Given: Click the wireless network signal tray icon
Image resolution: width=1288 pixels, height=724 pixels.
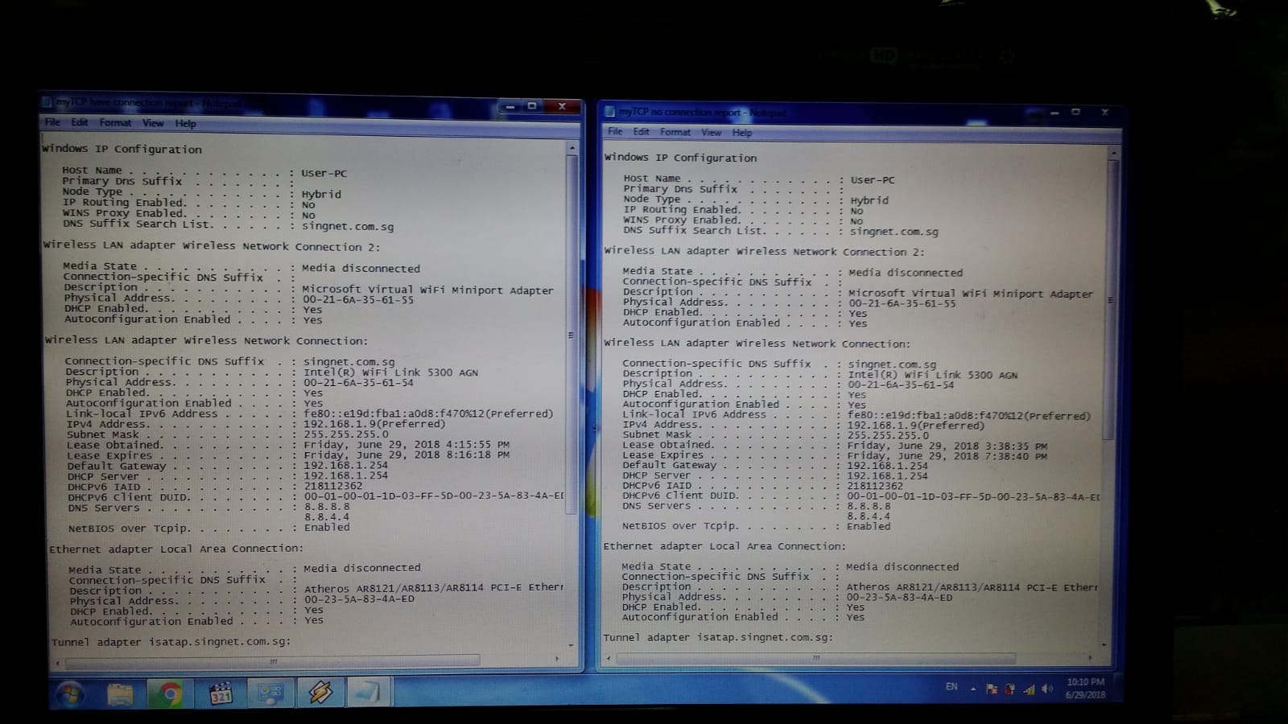Looking at the screenshot, I should tap(1029, 689).
